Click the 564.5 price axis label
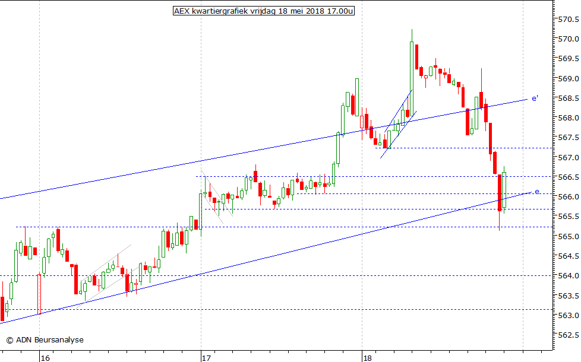Image resolution: width=581 pixels, height=362 pixels. (x=569, y=256)
